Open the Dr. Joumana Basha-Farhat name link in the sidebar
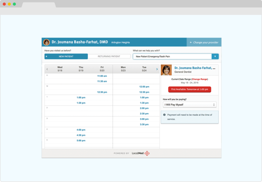This screenshot has height=182, width=262. [x=195, y=68]
